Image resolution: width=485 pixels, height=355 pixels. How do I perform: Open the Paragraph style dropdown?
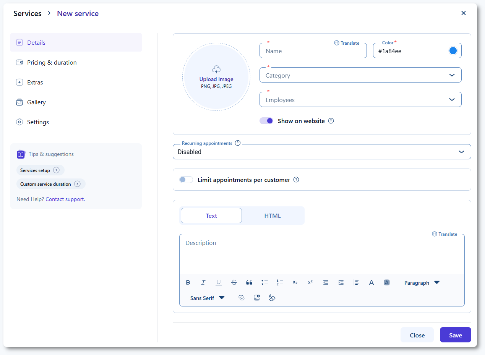coord(422,283)
